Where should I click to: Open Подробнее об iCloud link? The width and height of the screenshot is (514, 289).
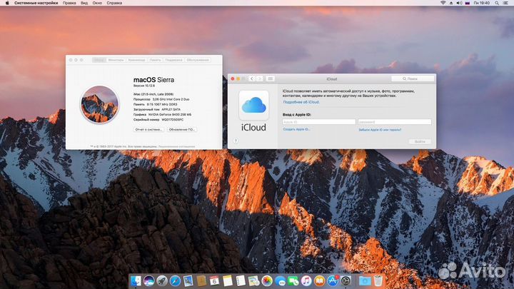pos(301,102)
